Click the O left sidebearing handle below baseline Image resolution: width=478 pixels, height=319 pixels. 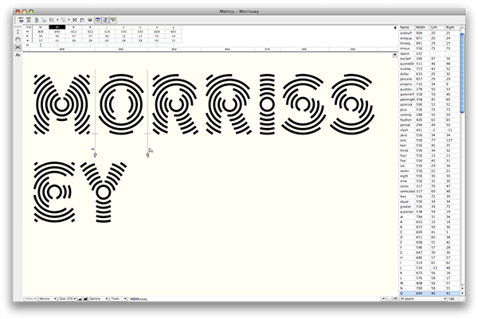tap(95, 155)
